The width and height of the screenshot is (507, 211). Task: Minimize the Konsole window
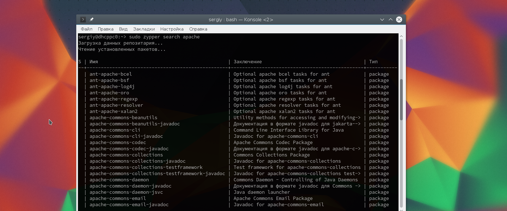382,19
